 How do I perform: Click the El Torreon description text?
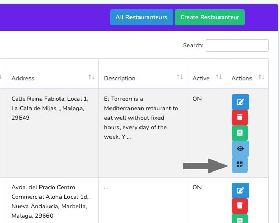[141, 118]
